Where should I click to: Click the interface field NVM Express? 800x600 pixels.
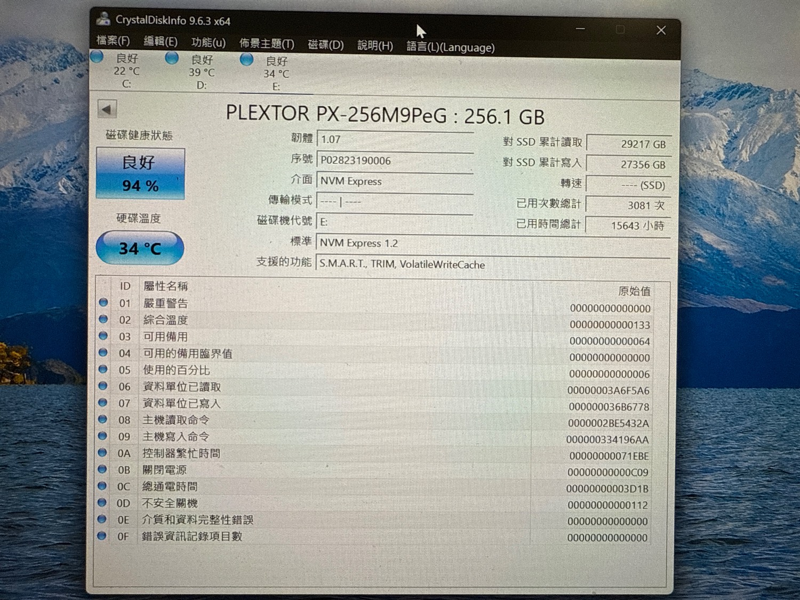tap(395, 181)
